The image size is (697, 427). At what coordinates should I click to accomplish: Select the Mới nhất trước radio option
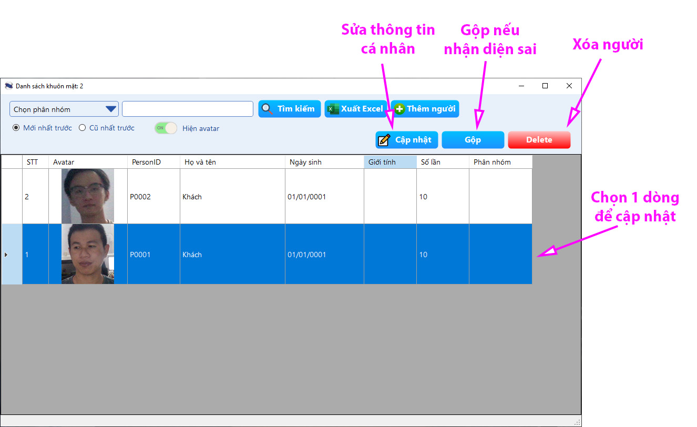click(x=16, y=128)
